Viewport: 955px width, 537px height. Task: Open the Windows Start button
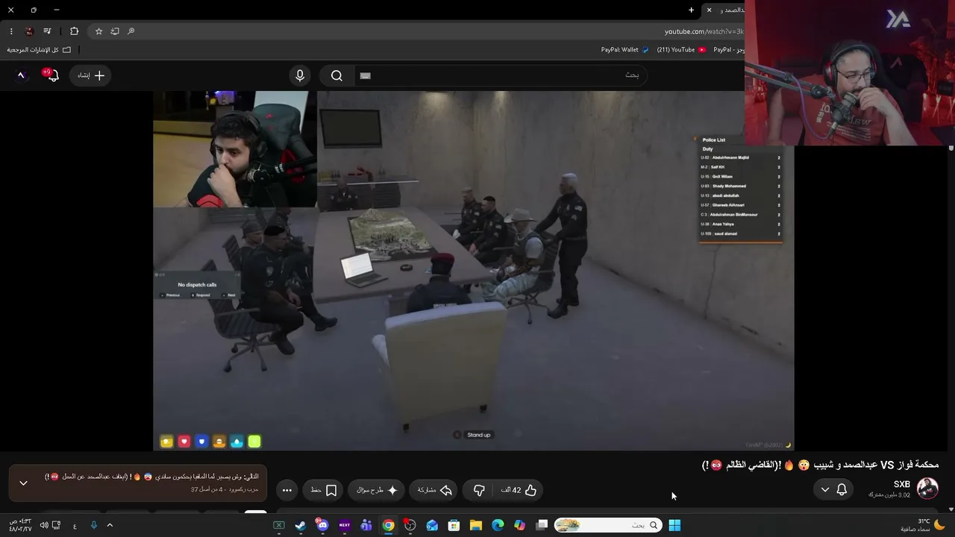(674, 525)
